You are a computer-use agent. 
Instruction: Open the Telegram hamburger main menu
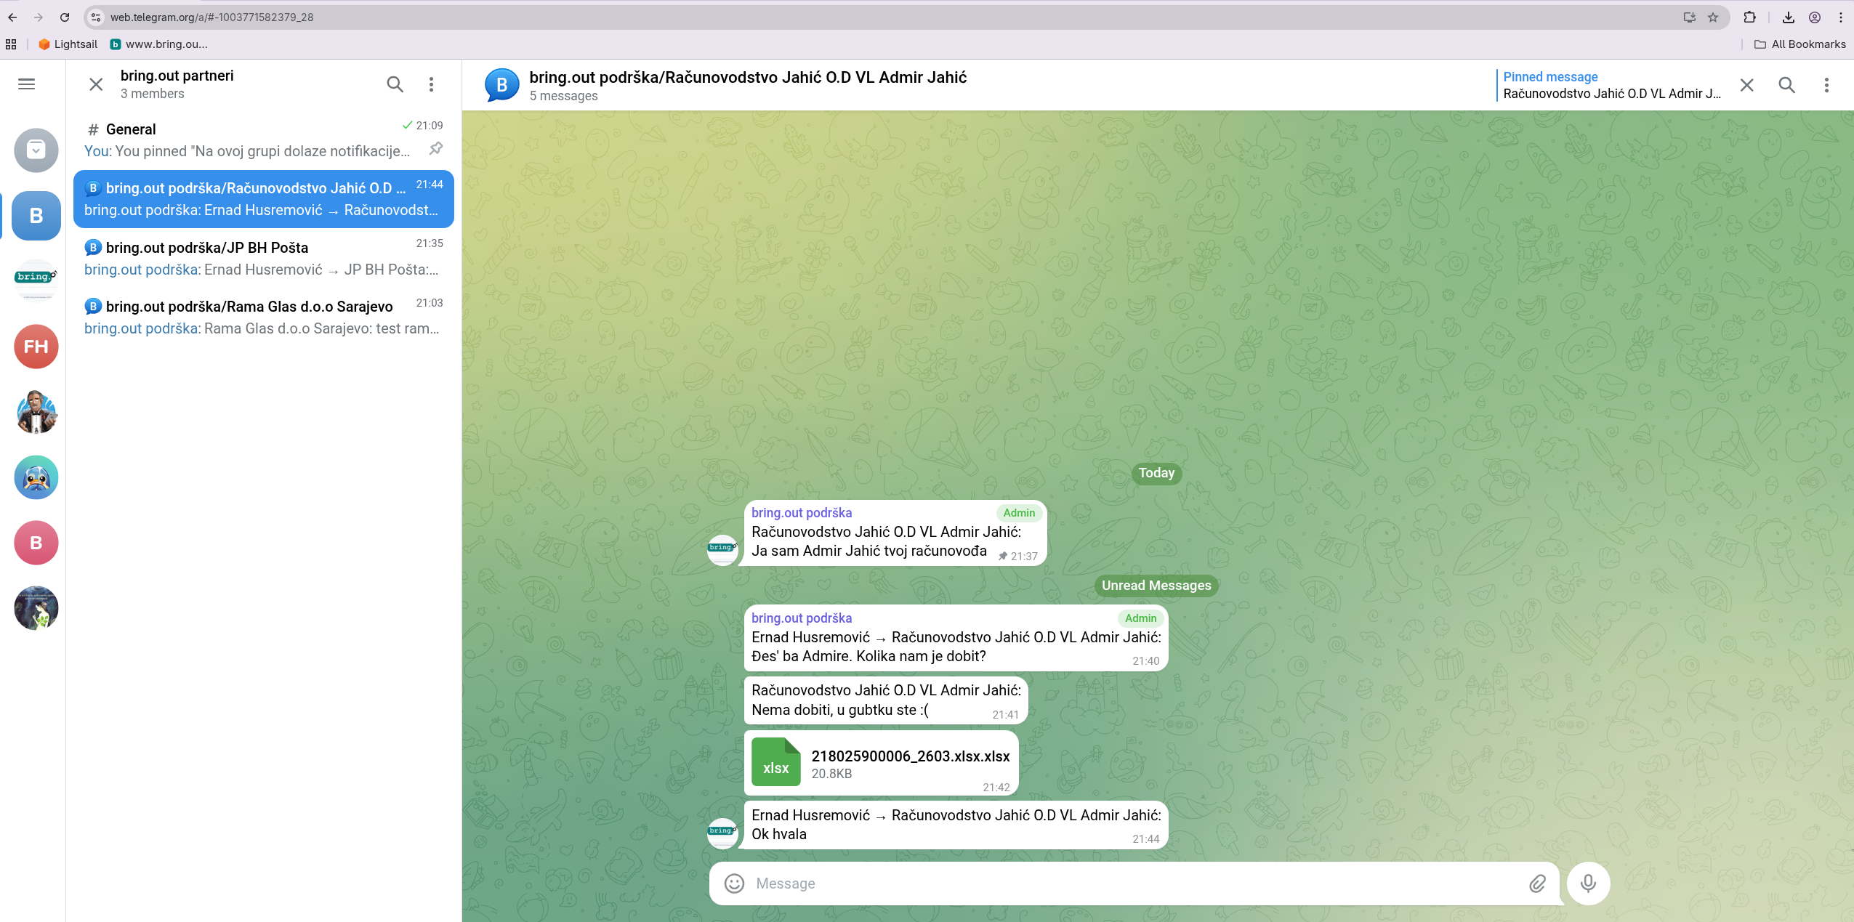[x=26, y=84]
